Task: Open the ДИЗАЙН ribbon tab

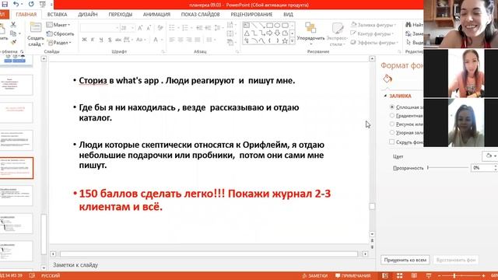Action: pos(88,15)
